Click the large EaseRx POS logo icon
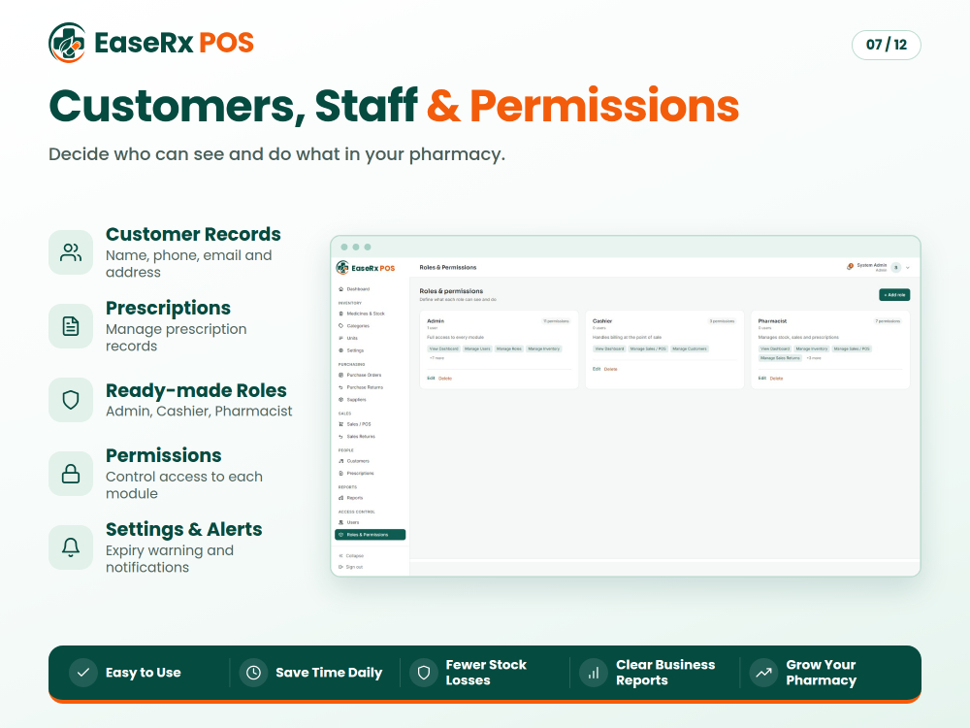The height and width of the screenshot is (728, 970). 67,43
